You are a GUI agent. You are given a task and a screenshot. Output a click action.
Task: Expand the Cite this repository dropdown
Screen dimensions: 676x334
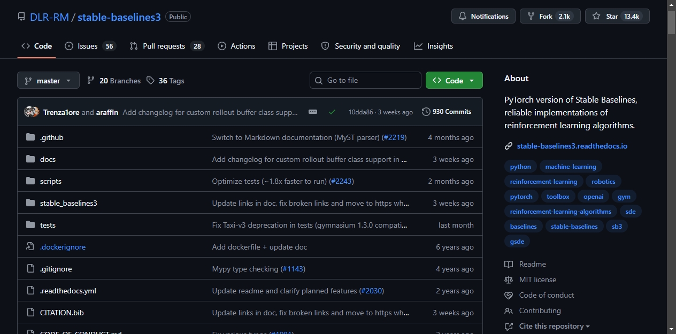(555, 326)
